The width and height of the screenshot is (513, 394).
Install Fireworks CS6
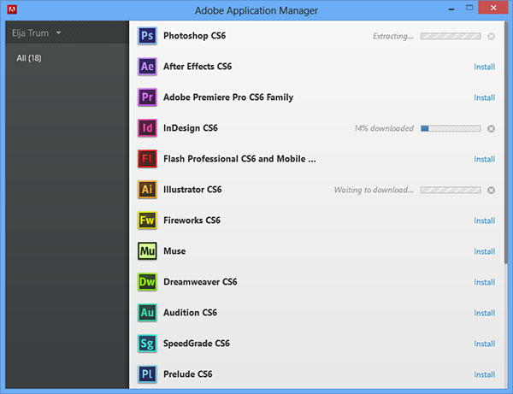point(484,221)
